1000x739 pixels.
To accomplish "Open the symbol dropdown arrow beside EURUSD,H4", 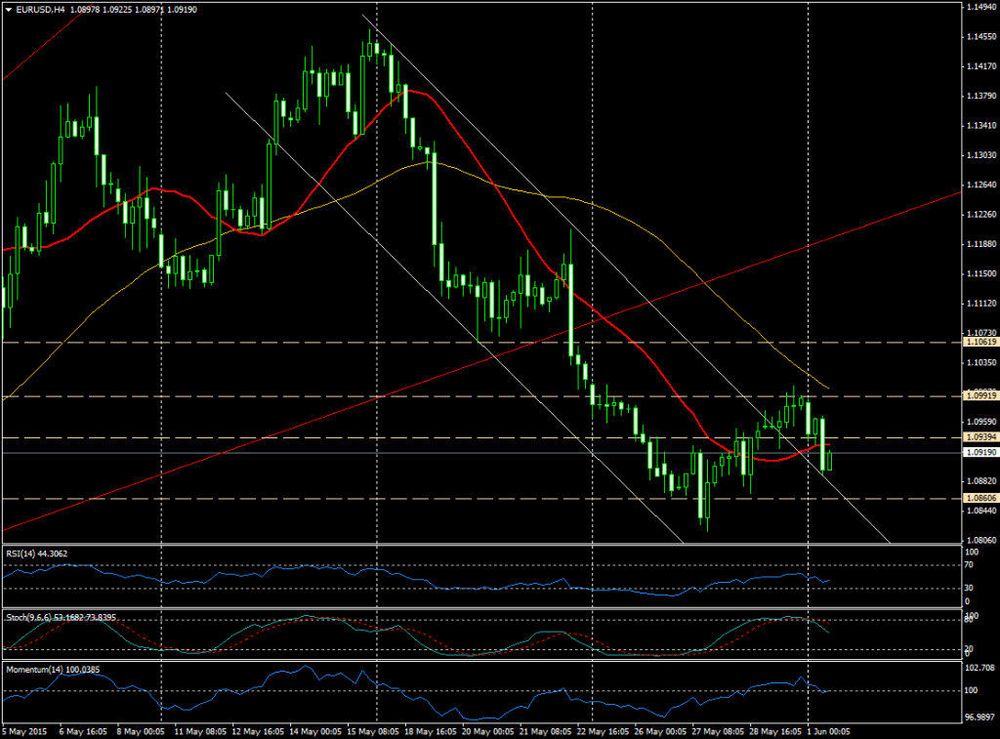I will [x=9, y=8].
